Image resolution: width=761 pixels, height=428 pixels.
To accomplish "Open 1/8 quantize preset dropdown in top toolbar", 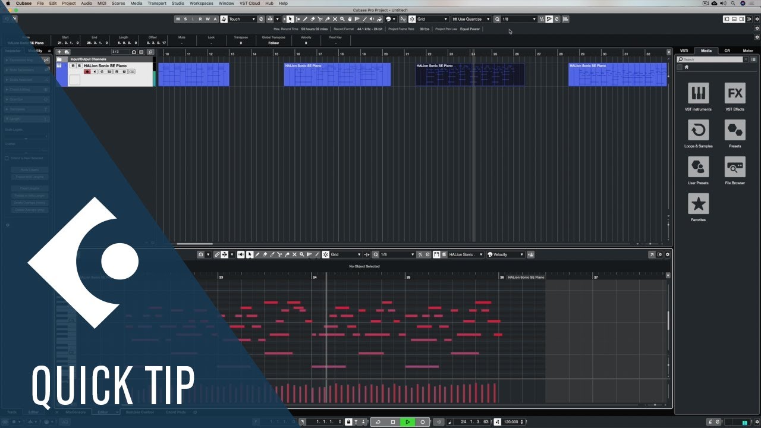I will 519,19.
